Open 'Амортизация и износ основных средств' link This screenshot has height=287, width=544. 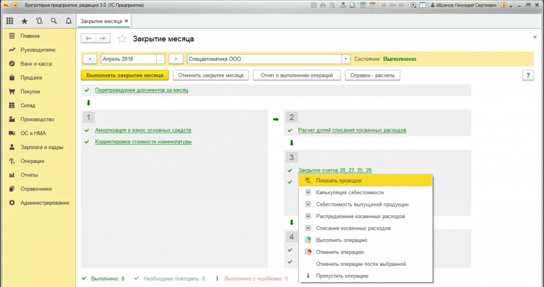143,130
